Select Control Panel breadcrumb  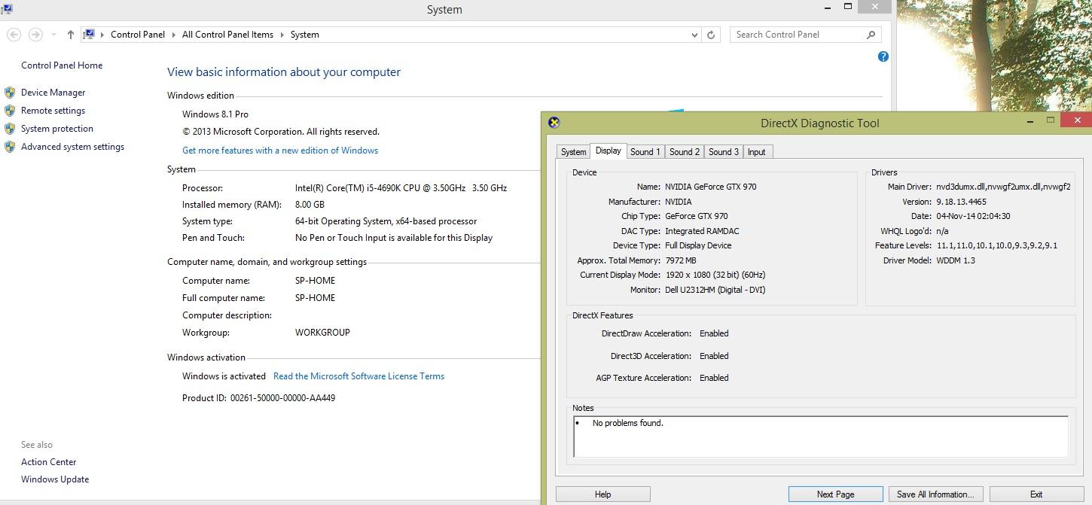click(x=138, y=35)
